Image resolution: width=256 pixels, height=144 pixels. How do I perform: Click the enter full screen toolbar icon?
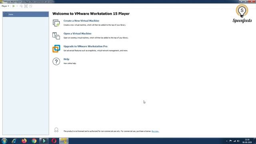tap(26, 6)
